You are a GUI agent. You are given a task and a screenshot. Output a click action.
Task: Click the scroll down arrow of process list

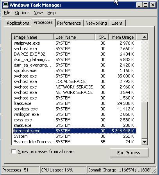pyautogui.click(x=144, y=142)
